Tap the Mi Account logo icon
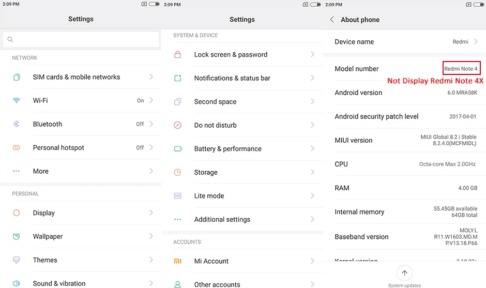 click(x=178, y=261)
